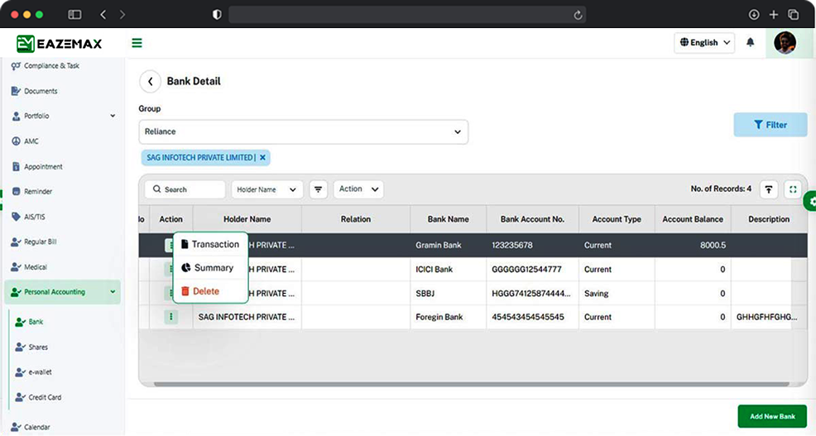Click the Saving account type cell

pos(617,294)
